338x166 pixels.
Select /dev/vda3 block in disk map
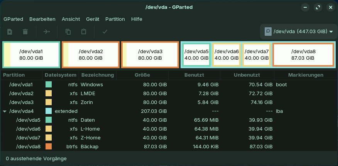coord(150,55)
